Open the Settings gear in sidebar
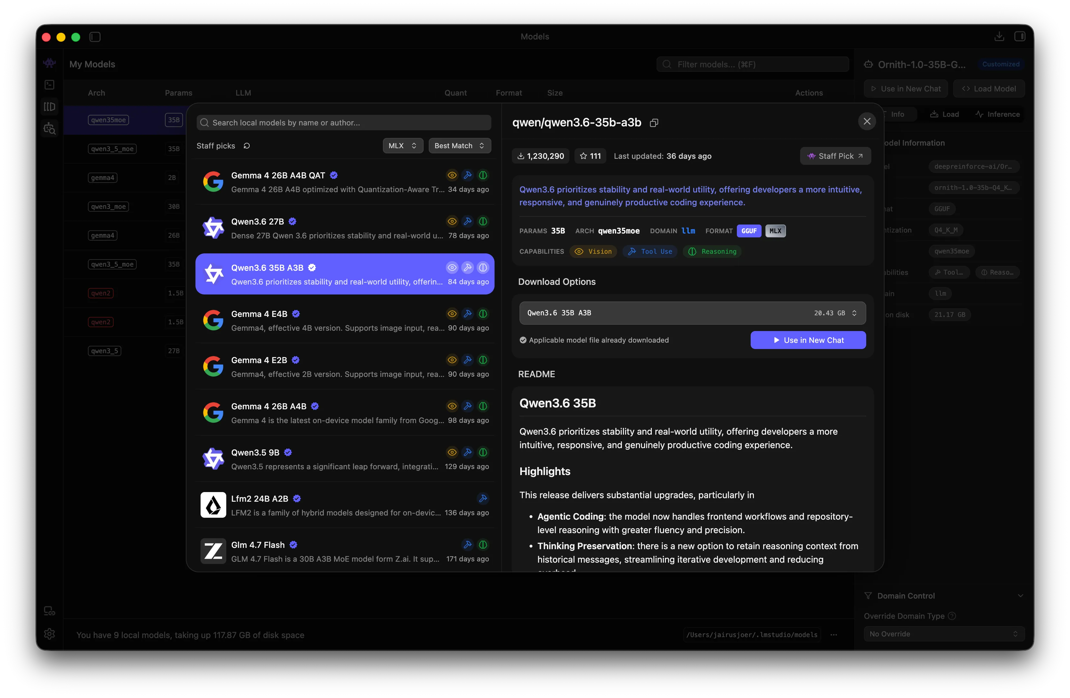This screenshot has width=1070, height=698. (49, 634)
